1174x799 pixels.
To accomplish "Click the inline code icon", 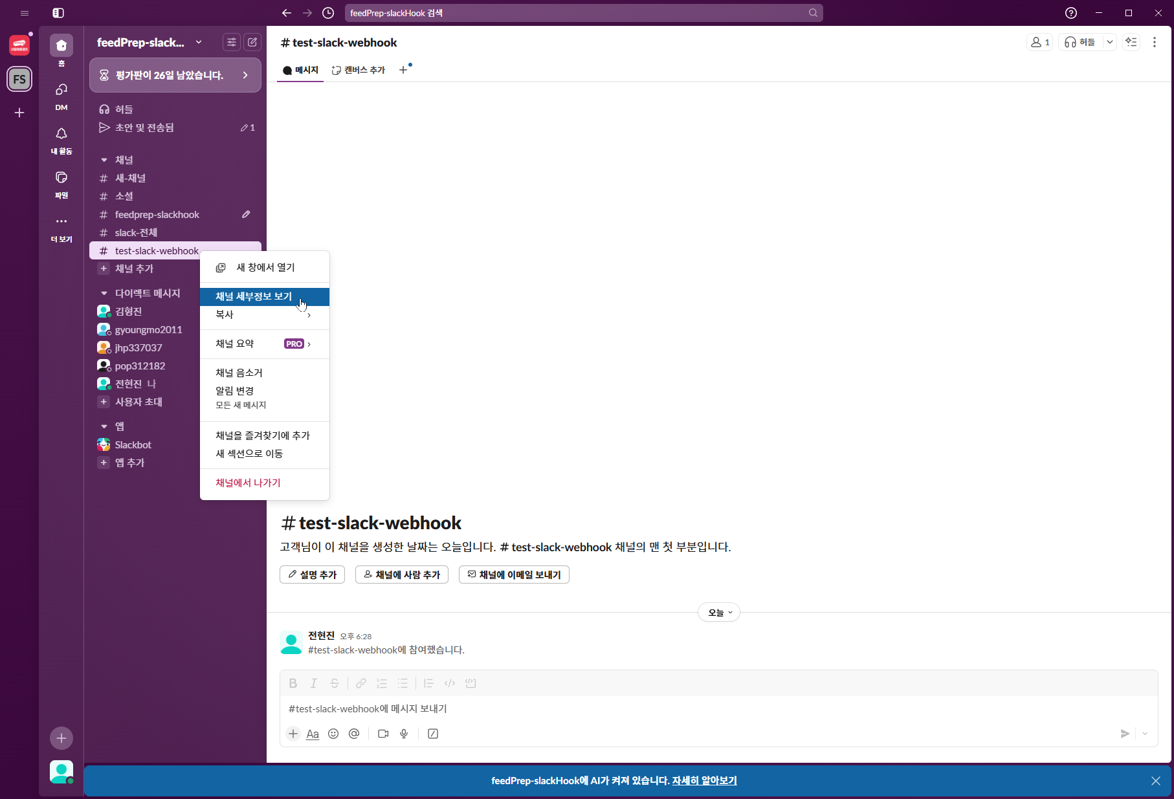I will point(450,683).
